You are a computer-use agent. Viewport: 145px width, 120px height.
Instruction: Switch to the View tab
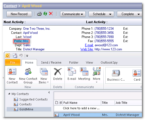89,62
